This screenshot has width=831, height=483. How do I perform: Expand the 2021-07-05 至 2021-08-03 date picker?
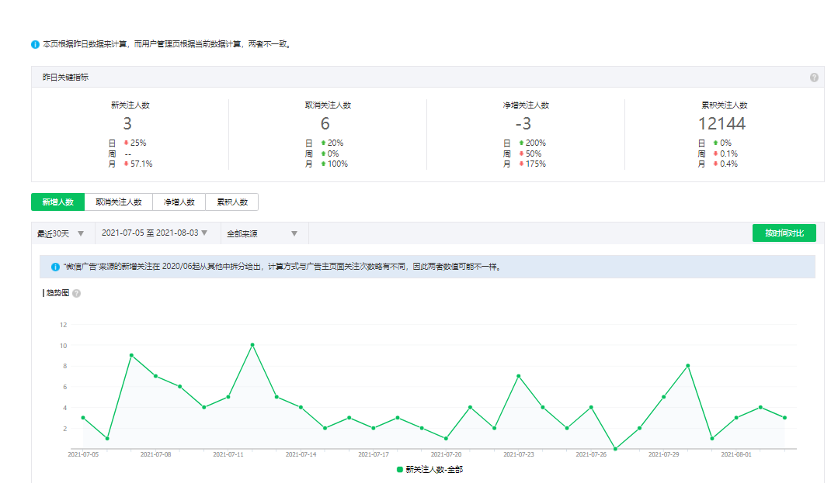click(x=155, y=233)
